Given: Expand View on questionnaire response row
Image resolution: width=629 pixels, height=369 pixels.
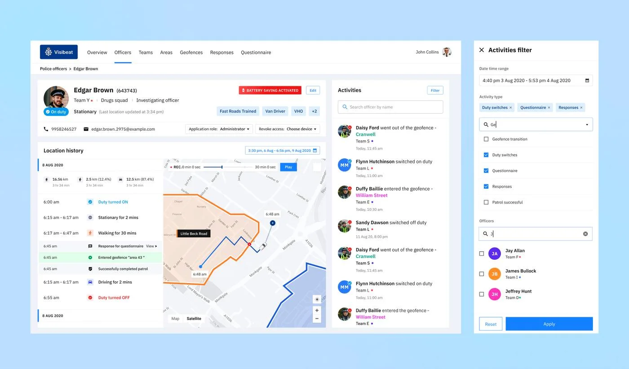Looking at the screenshot, I should (152, 246).
